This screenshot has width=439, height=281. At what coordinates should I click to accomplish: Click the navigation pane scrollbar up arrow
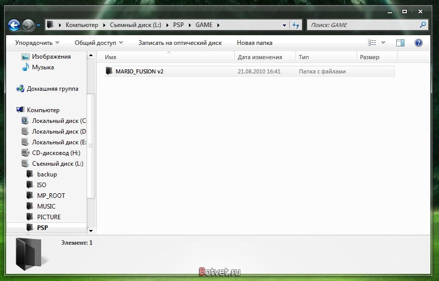91,55
